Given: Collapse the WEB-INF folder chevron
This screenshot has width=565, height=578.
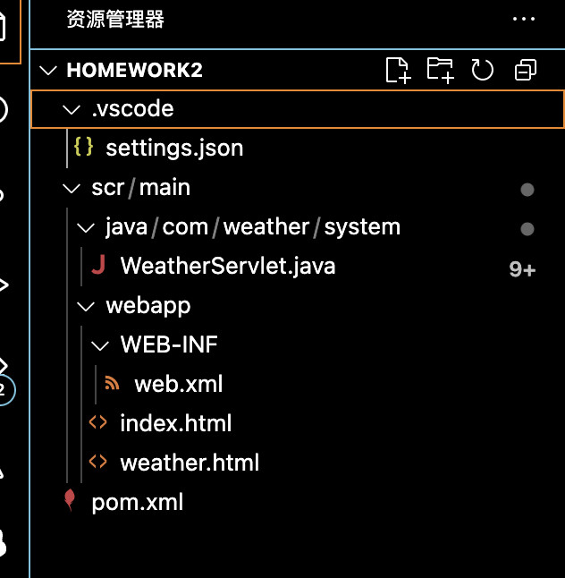Looking at the screenshot, I should [x=99, y=345].
